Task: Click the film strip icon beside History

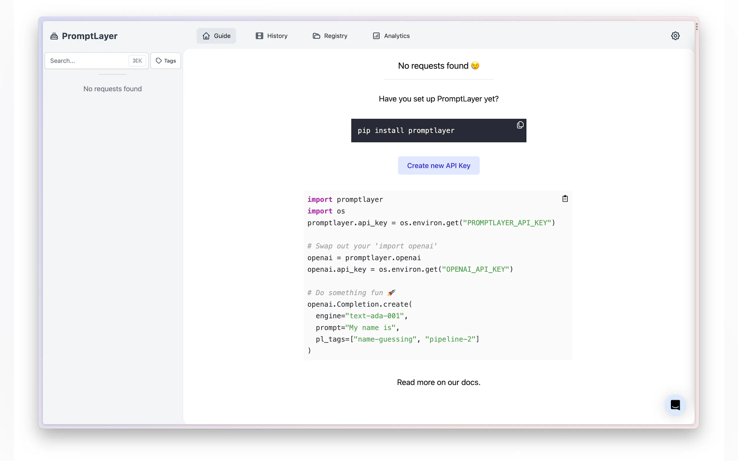Action: point(259,36)
